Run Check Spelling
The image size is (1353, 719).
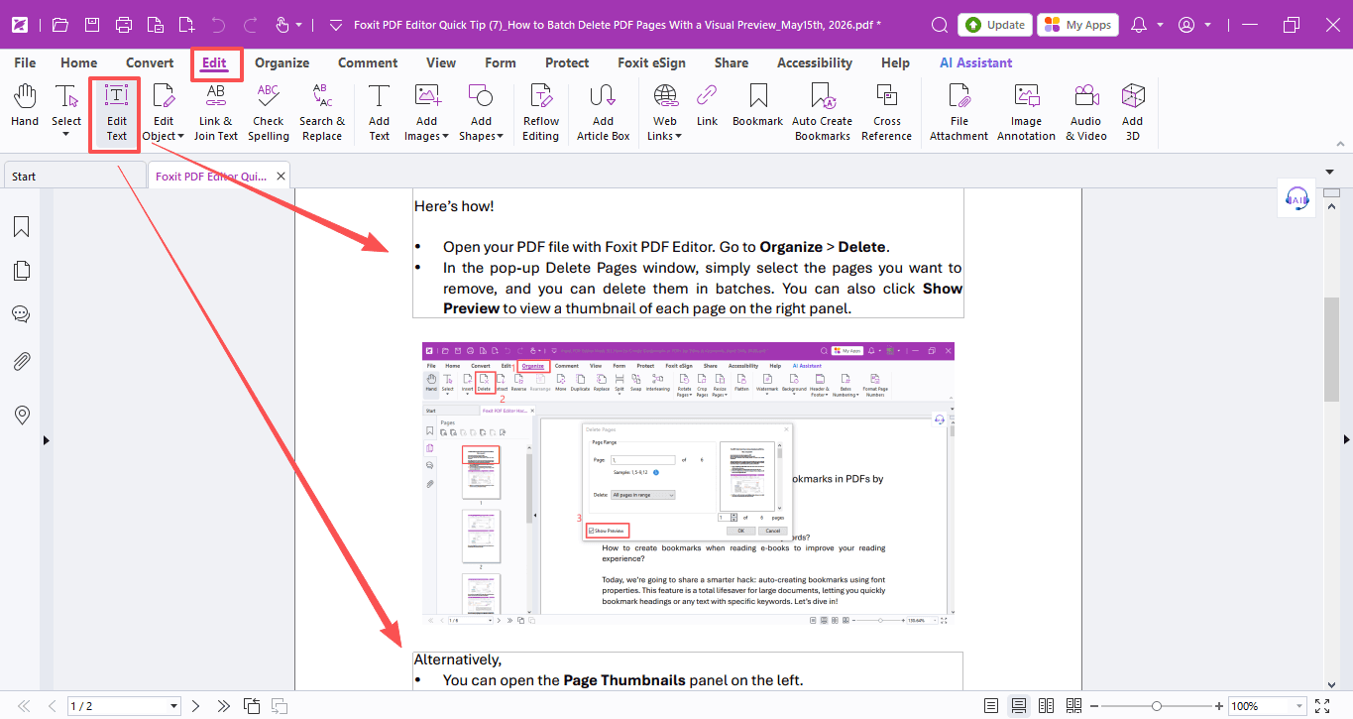coord(269,113)
